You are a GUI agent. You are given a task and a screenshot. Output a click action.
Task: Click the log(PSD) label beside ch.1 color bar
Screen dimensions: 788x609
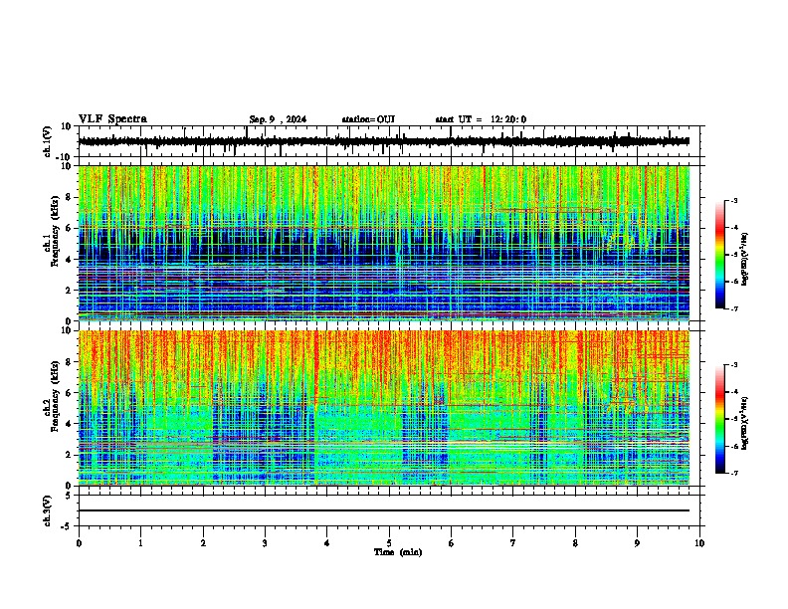(x=745, y=259)
